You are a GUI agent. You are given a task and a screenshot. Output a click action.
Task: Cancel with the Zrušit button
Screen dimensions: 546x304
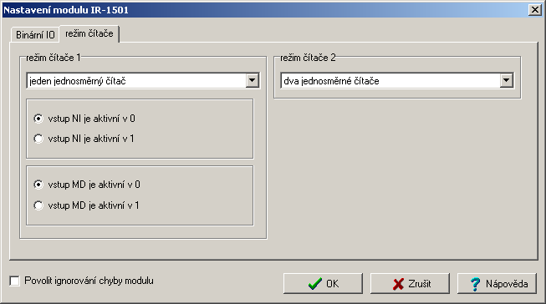[x=410, y=283]
